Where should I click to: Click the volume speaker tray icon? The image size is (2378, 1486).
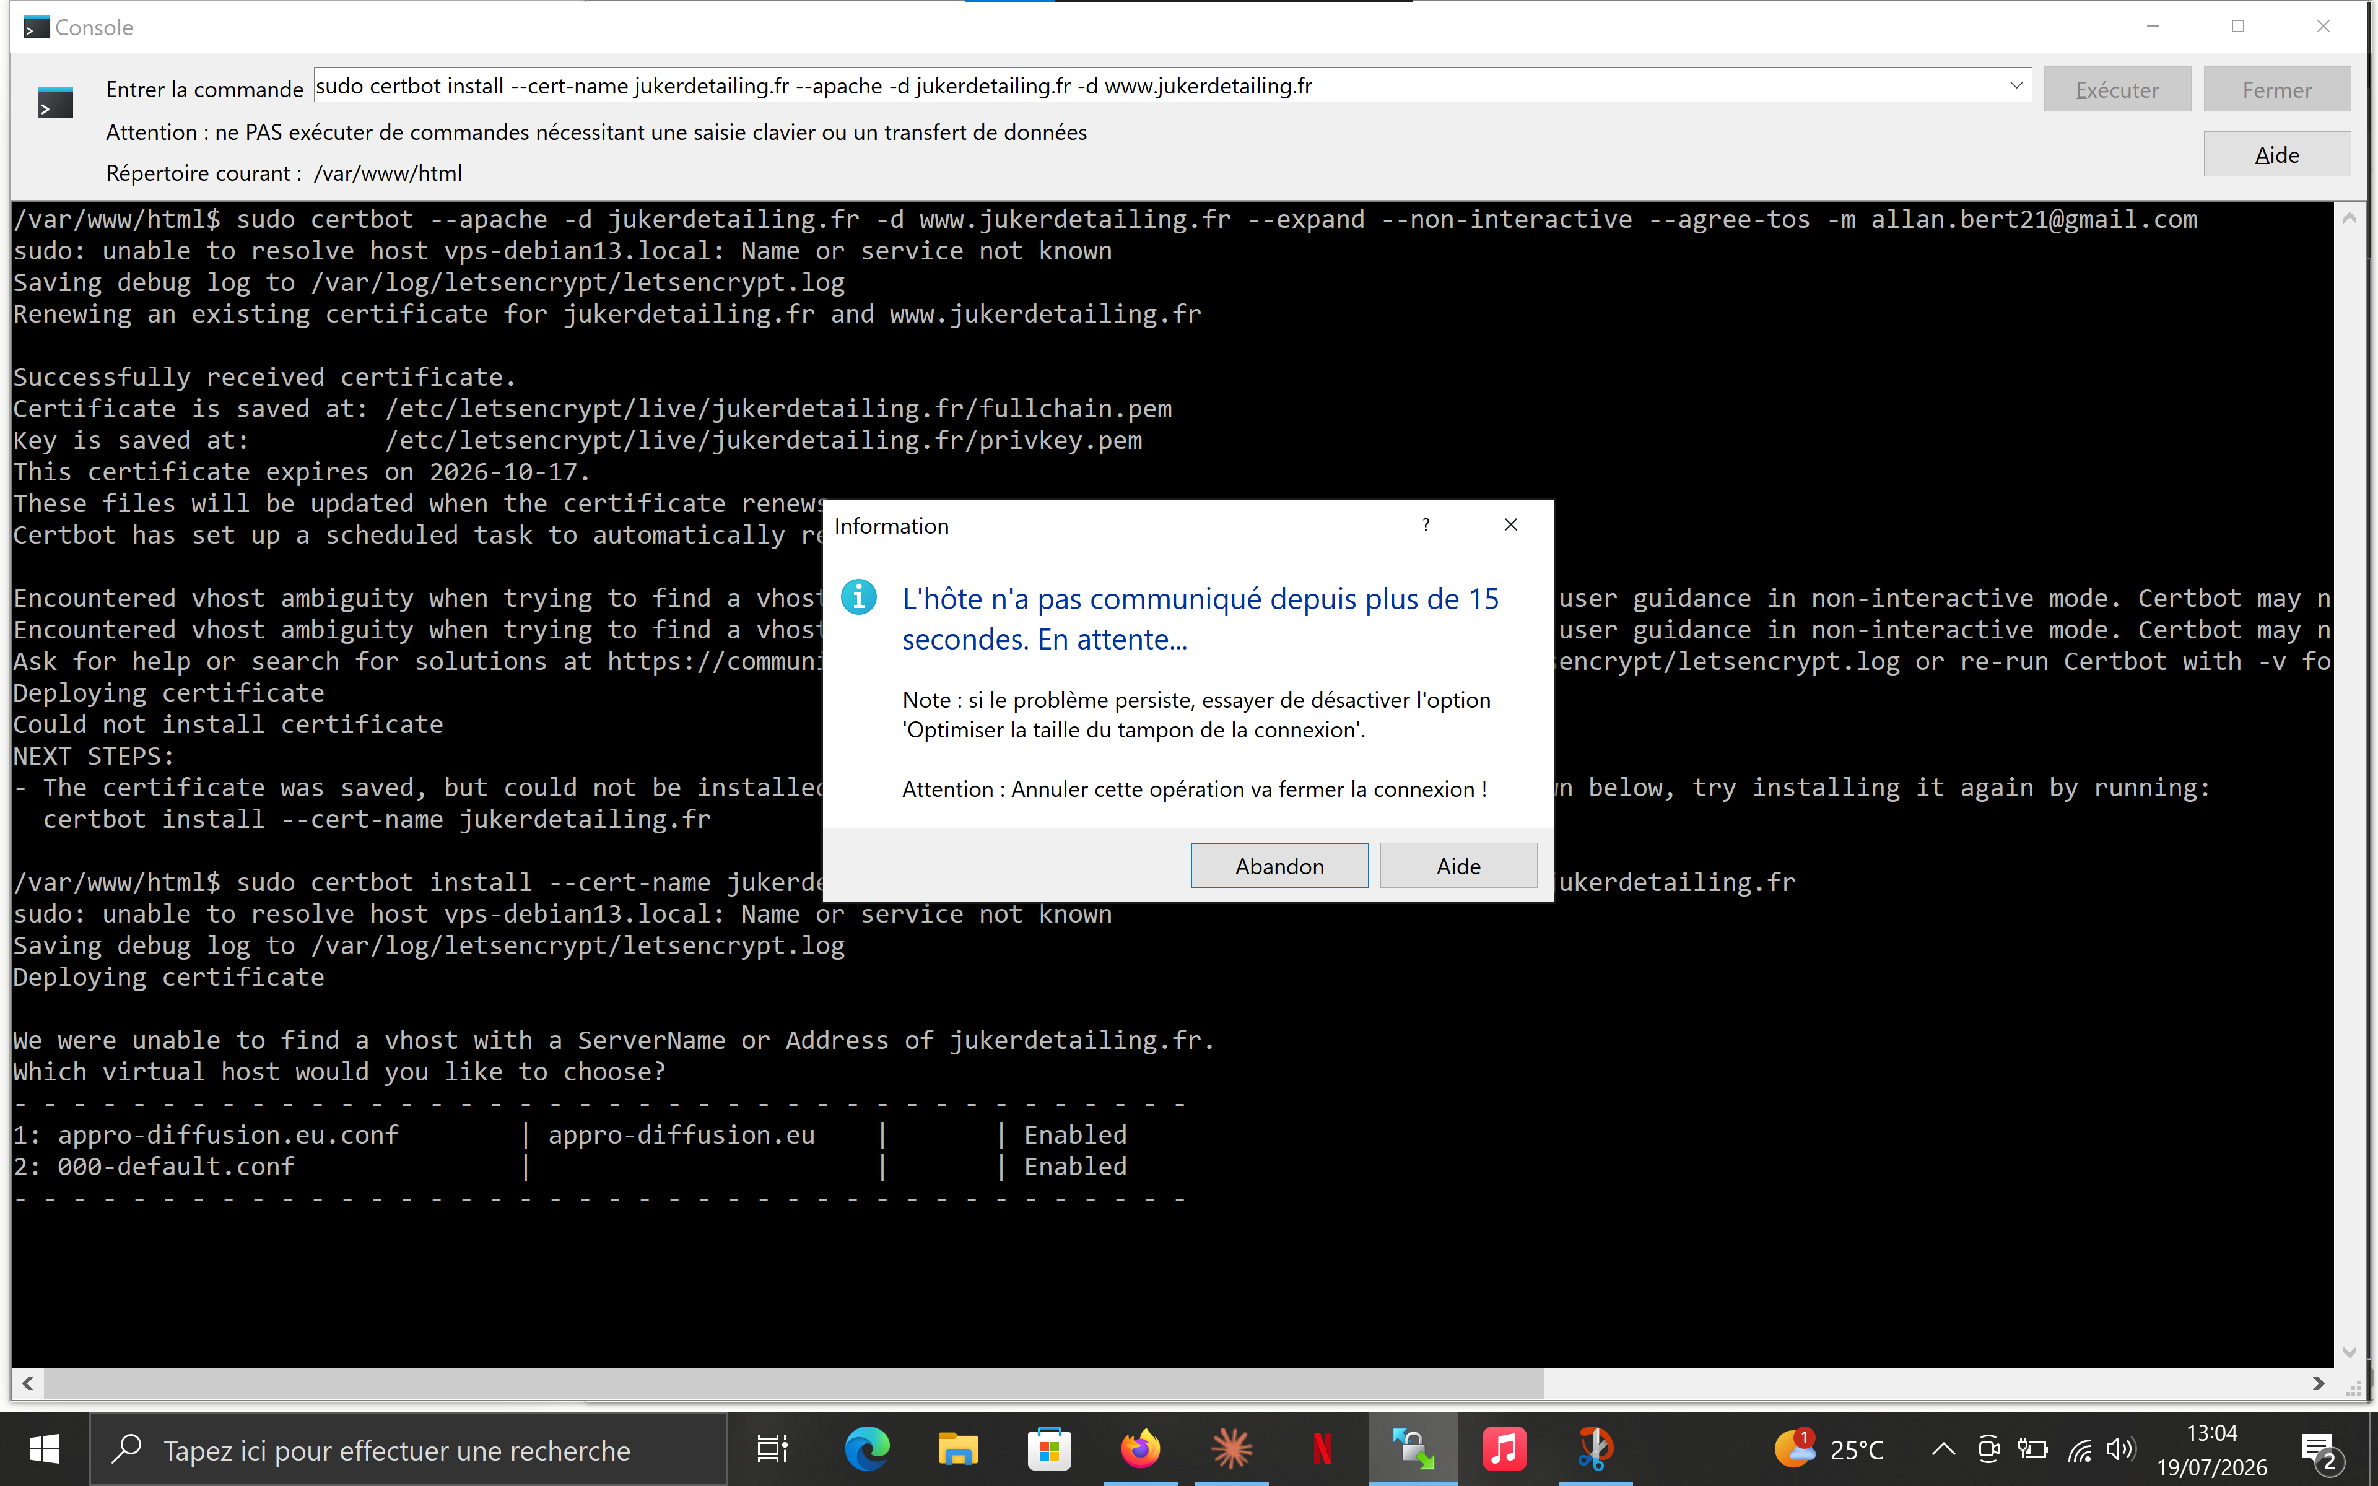coord(2120,1449)
